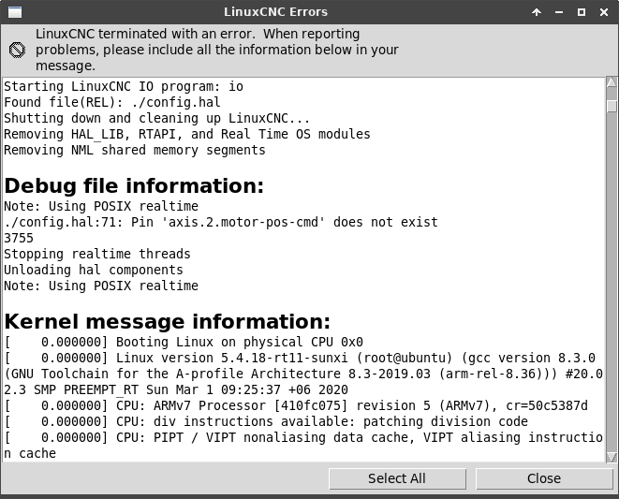
Task: Click the 'Kernel message information:' heading
Action: 168,322
